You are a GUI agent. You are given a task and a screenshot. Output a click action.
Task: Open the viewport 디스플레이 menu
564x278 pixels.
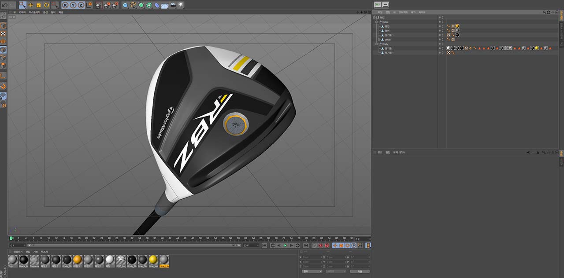point(34,12)
